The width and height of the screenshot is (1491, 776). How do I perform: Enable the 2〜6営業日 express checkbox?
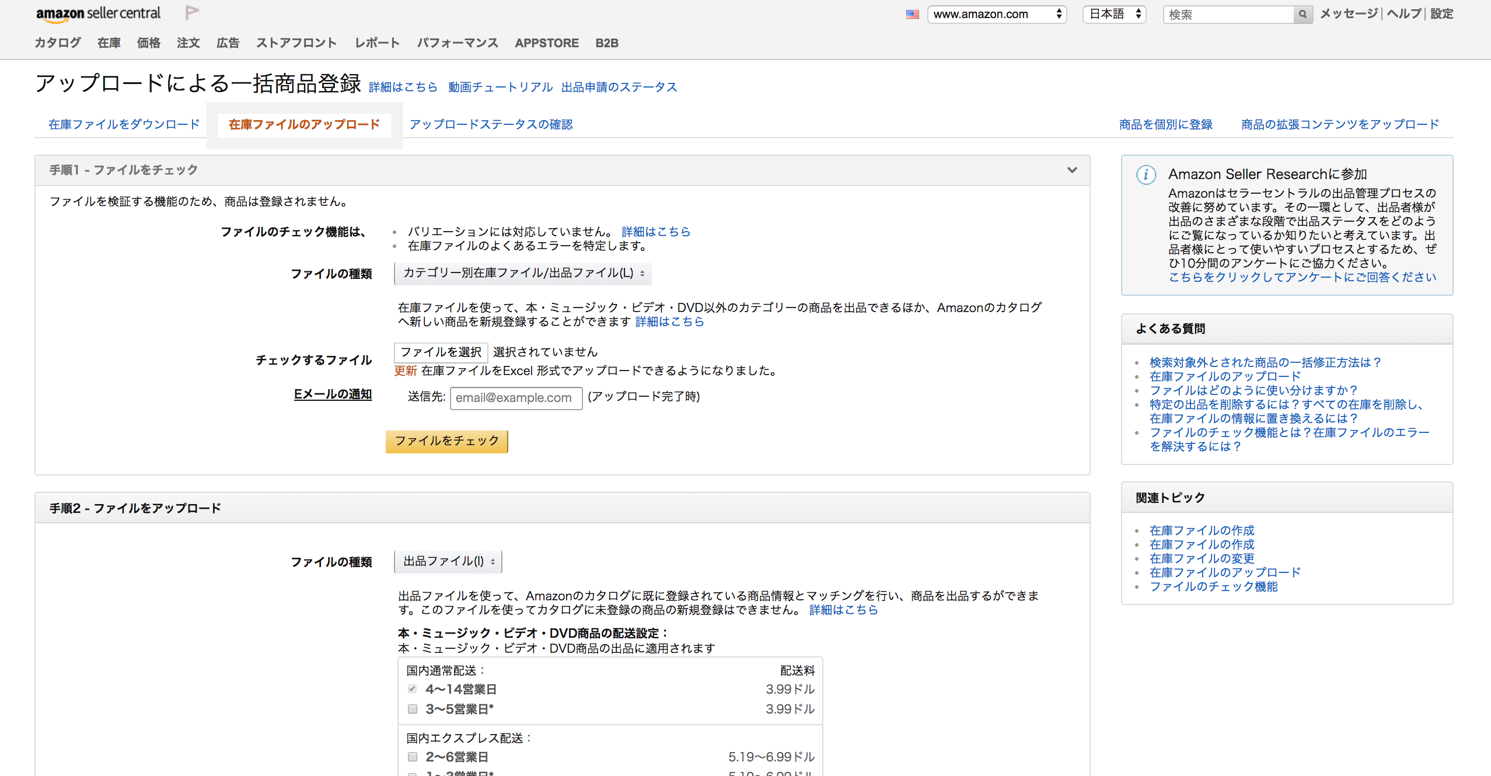tap(413, 757)
